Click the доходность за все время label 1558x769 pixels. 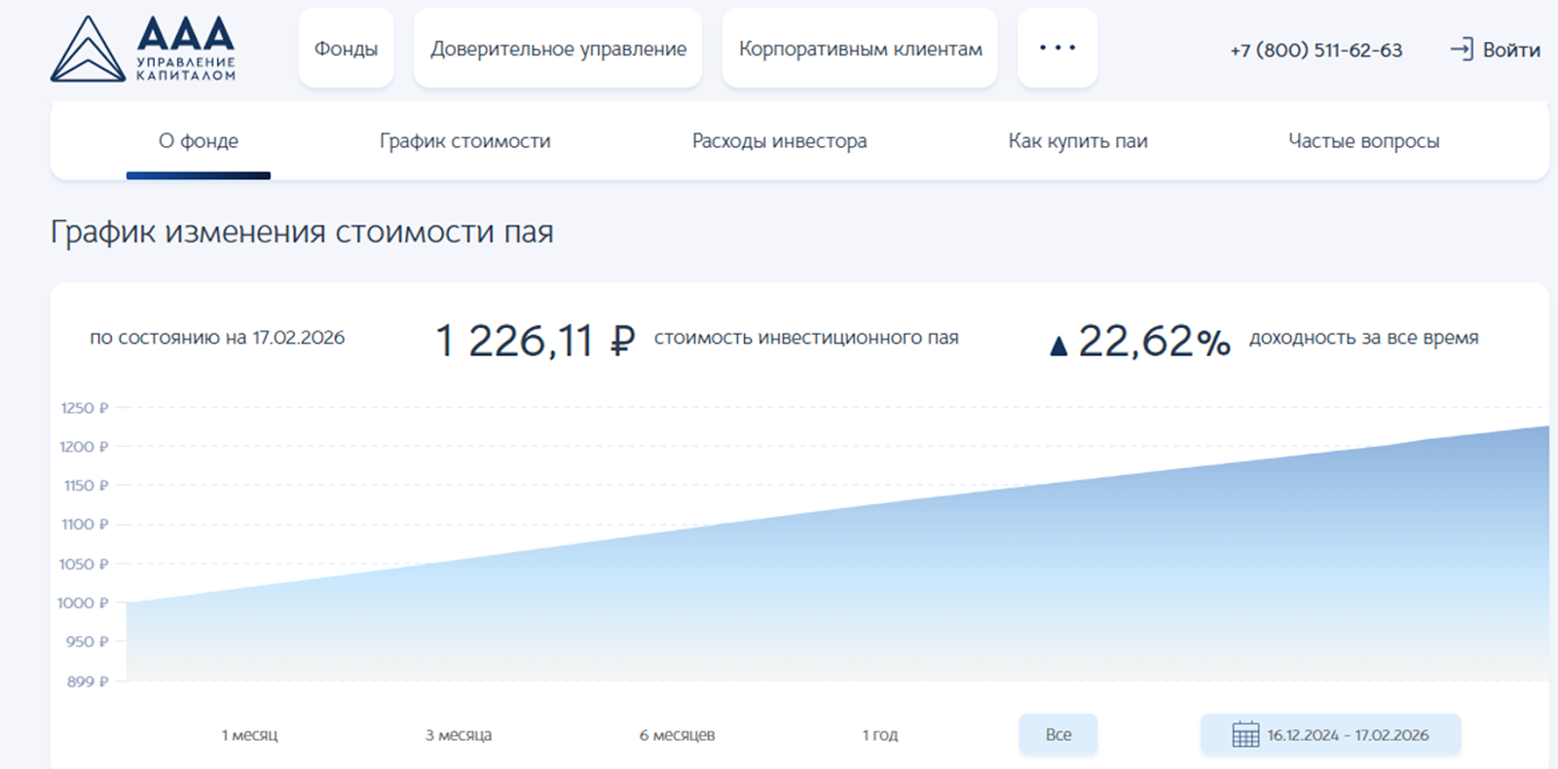coord(1364,338)
